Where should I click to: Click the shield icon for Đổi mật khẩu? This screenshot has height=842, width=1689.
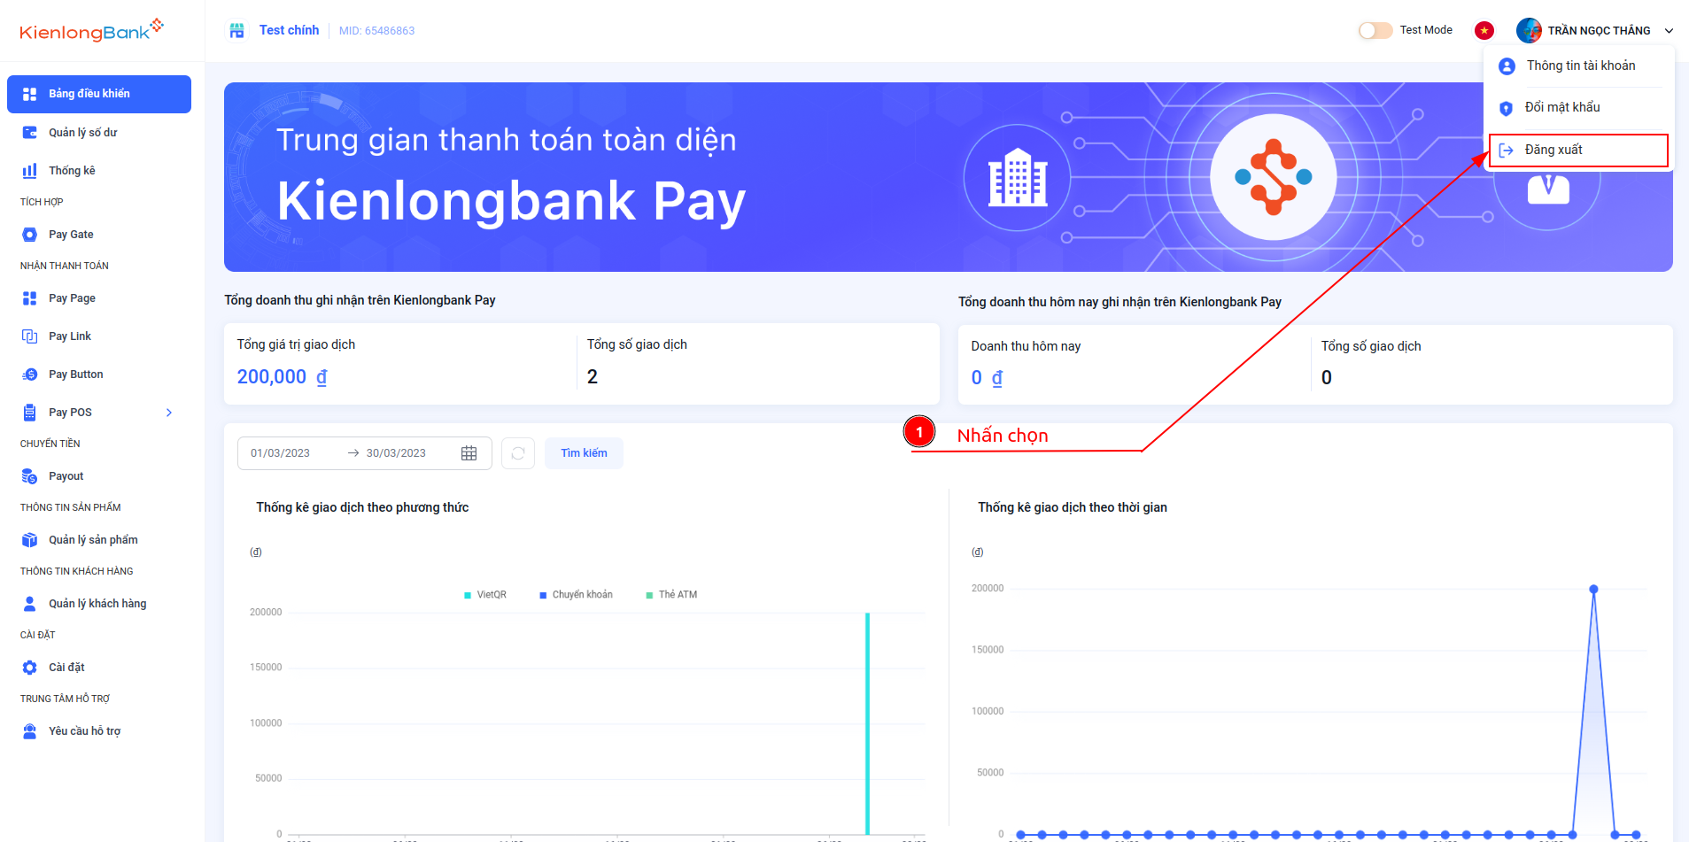tap(1506, 108)
